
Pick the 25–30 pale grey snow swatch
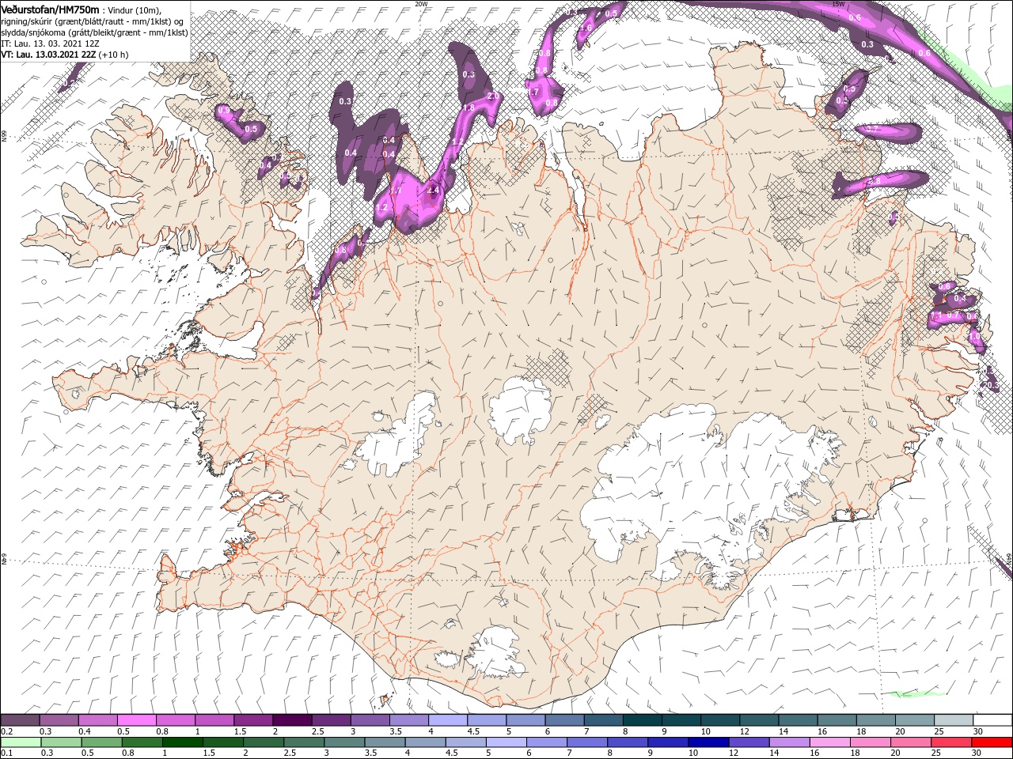pos(954,719)
